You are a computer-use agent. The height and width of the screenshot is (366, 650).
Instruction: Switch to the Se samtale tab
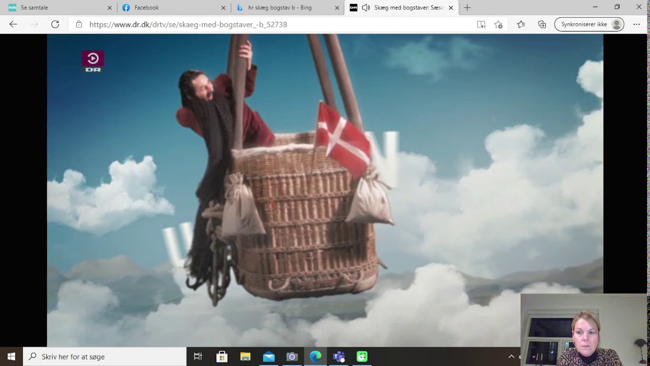59,8
